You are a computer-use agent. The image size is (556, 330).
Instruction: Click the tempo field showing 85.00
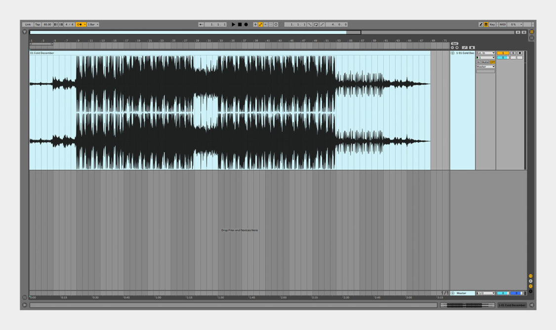pyautogui.click(x=48, y=24)
